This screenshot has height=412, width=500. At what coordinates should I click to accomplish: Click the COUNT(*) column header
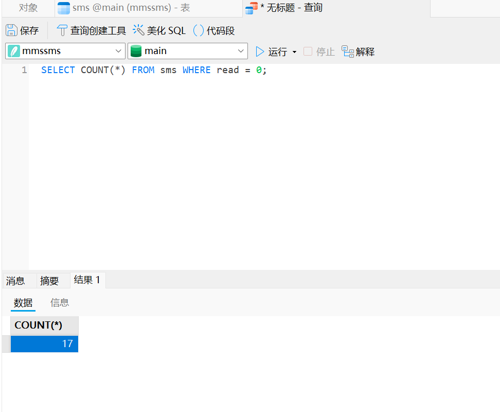(44, 325)
